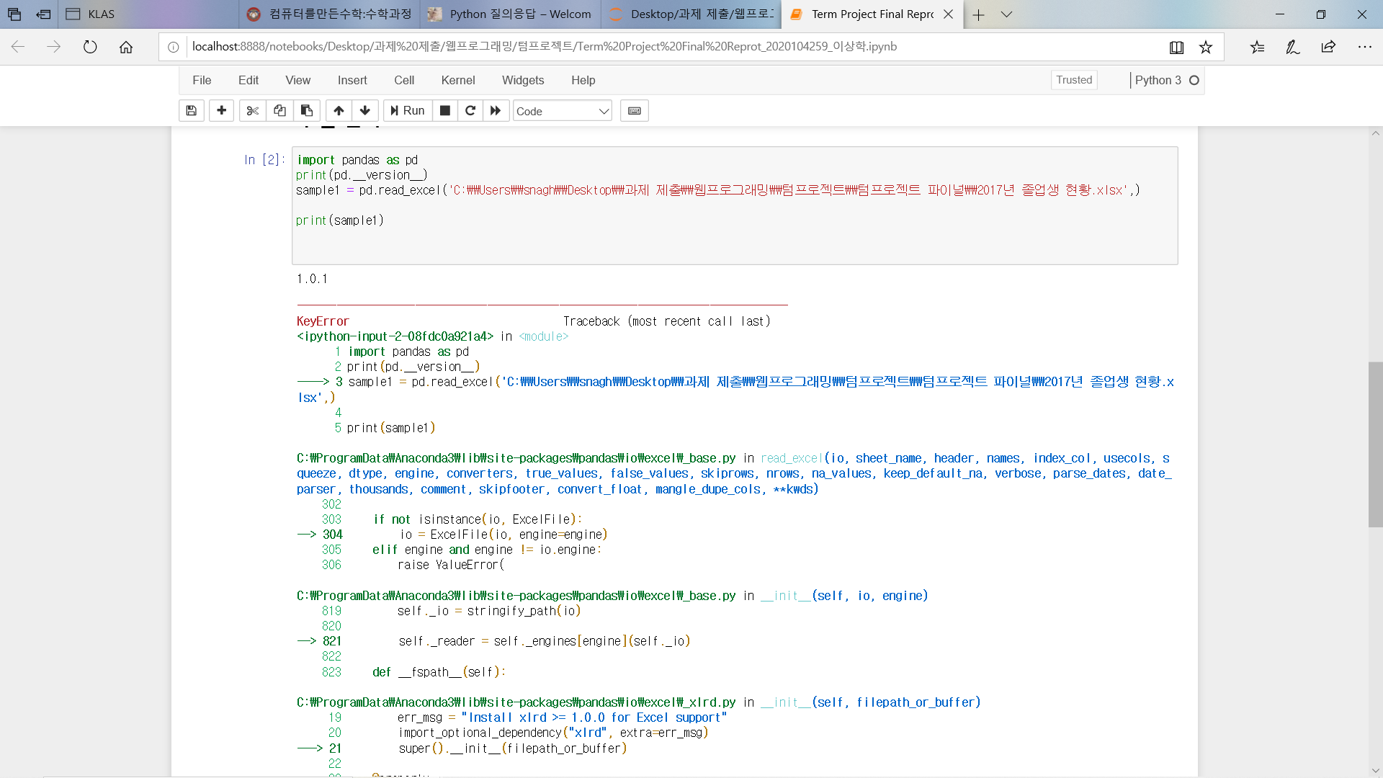
Task: Cut selected cells with scissors icon
Action: [x=253, y=111]
